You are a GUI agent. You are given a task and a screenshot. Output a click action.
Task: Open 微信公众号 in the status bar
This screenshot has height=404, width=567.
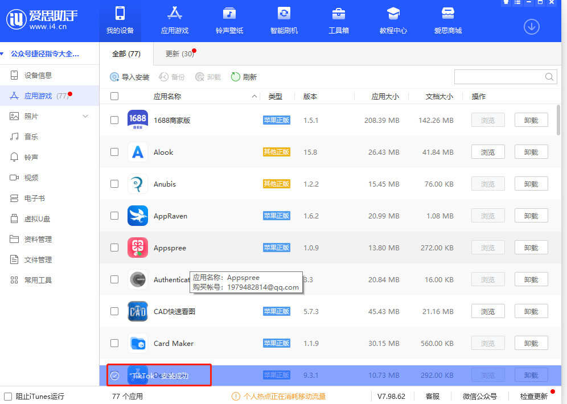pos(480,397)
